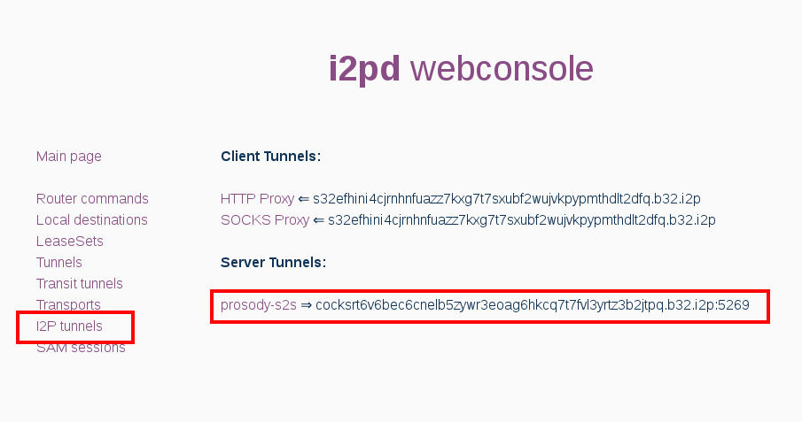Open the Tunnels page
The height and width of the screenshot is (422, 802).
pos(59,263)
